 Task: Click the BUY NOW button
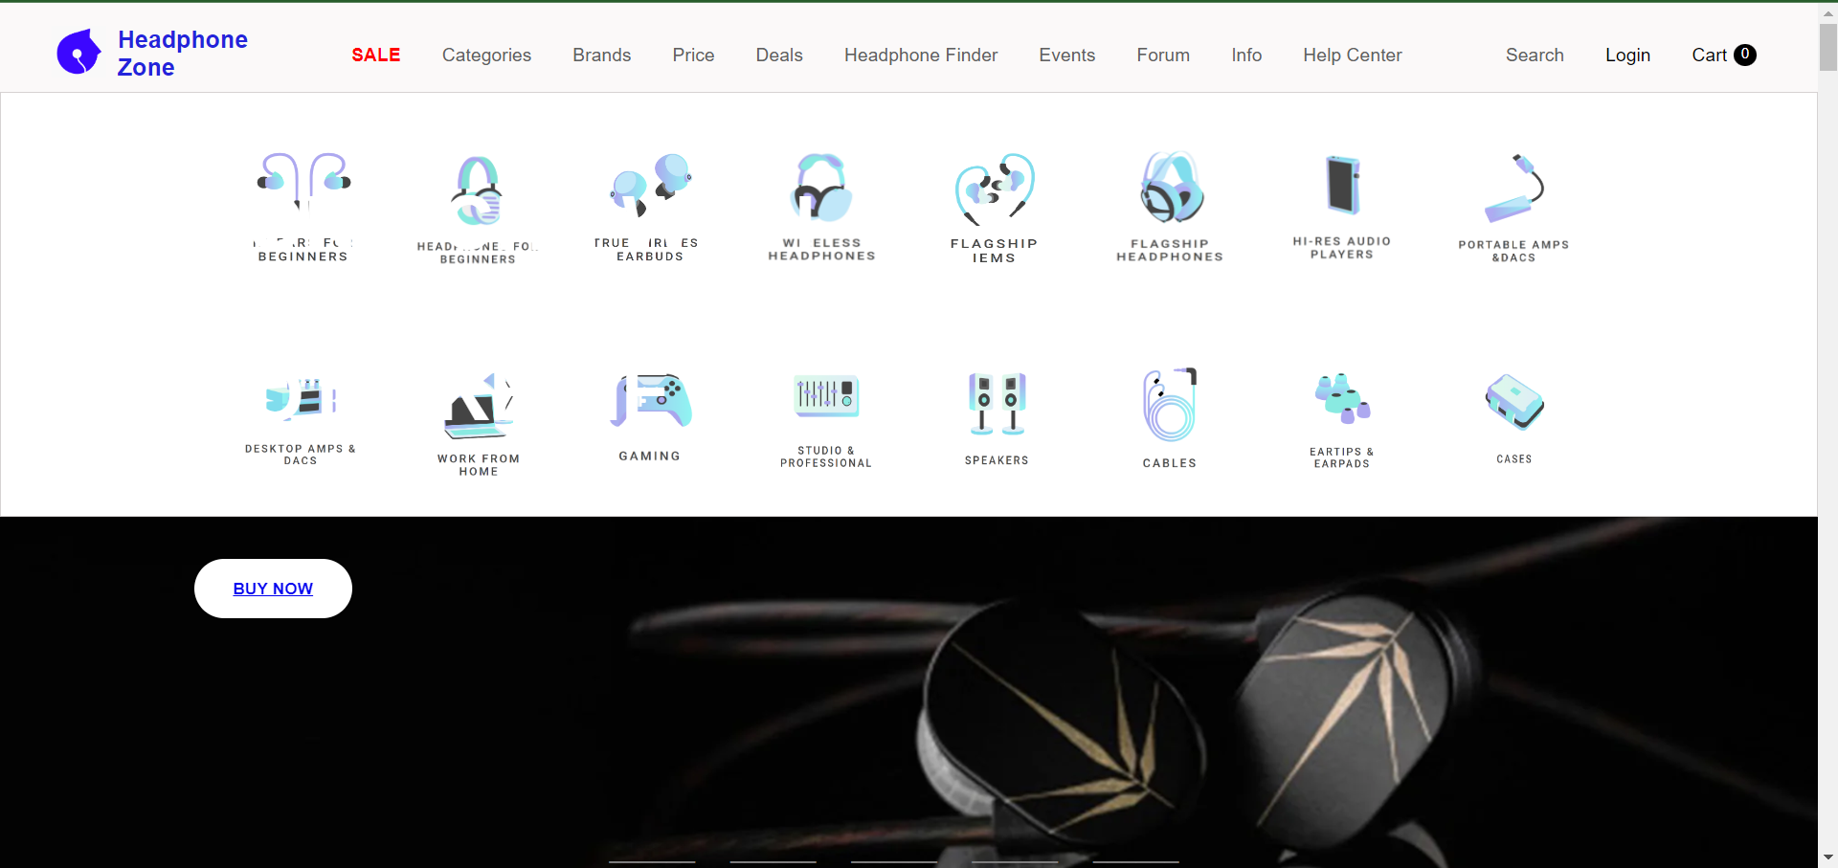click(x=273, y=588)
